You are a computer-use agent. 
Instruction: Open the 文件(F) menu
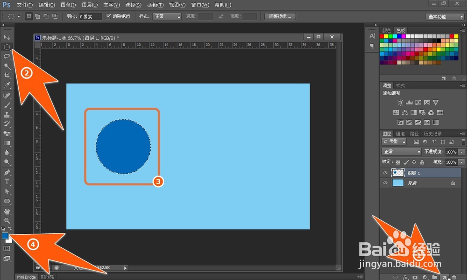click(x=24, y=5)
